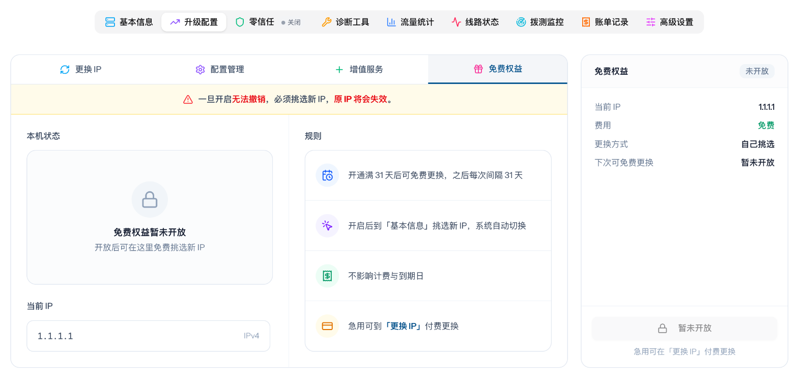Click the red warning triangle icon

click(188, 99)
